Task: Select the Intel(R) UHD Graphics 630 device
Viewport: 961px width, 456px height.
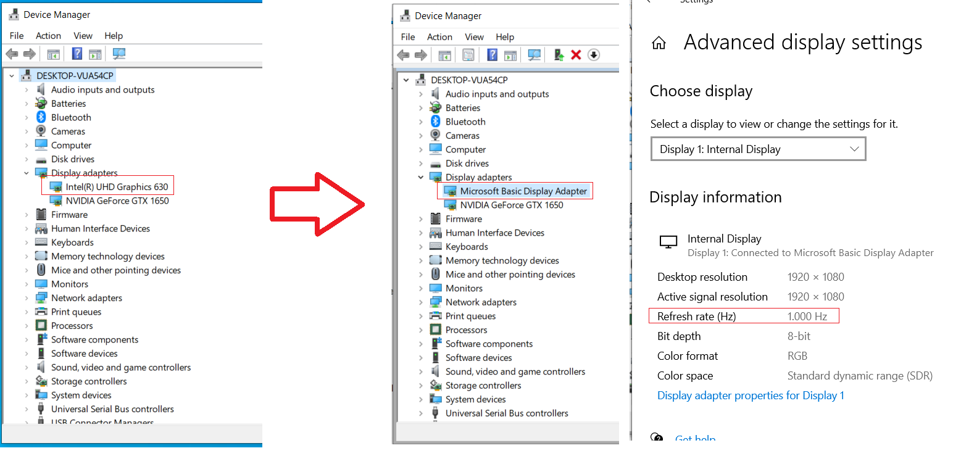Action: tap(117, 186)
